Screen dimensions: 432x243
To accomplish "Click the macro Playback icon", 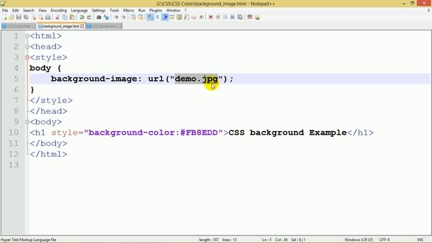I will (225, 18).
